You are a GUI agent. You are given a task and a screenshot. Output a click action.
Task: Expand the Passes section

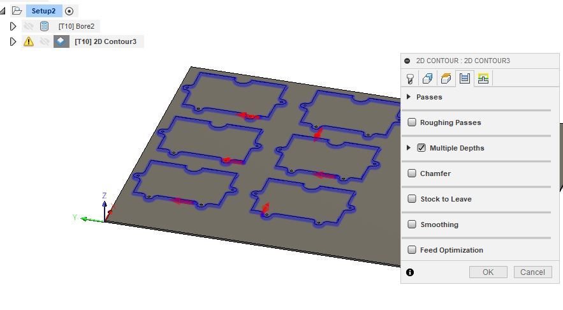click(x=409, y=96)
